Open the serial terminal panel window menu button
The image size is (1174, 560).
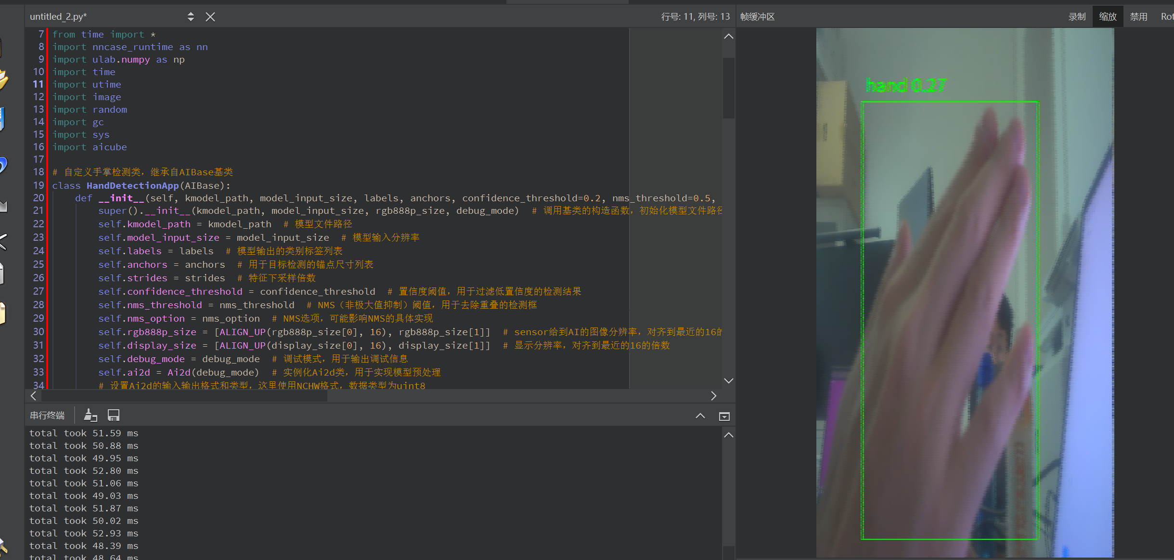pos(724,416)
